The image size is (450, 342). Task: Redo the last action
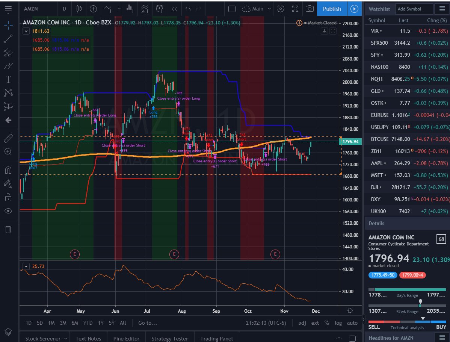tap(198, 9)
